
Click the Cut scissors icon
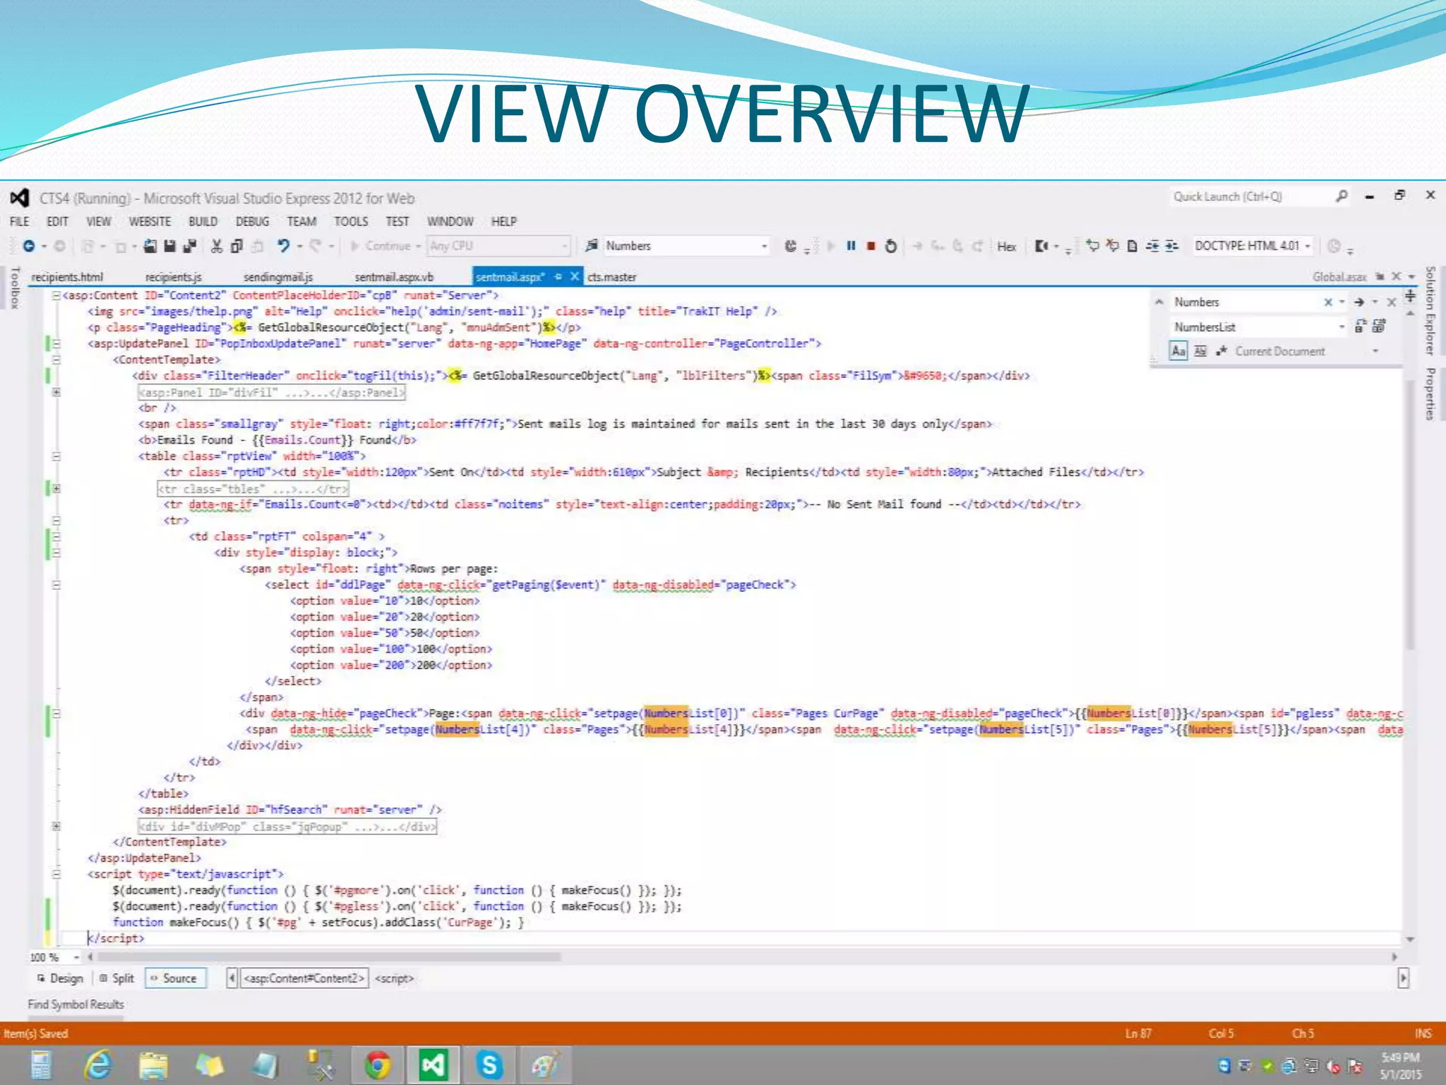click(217, 246)
